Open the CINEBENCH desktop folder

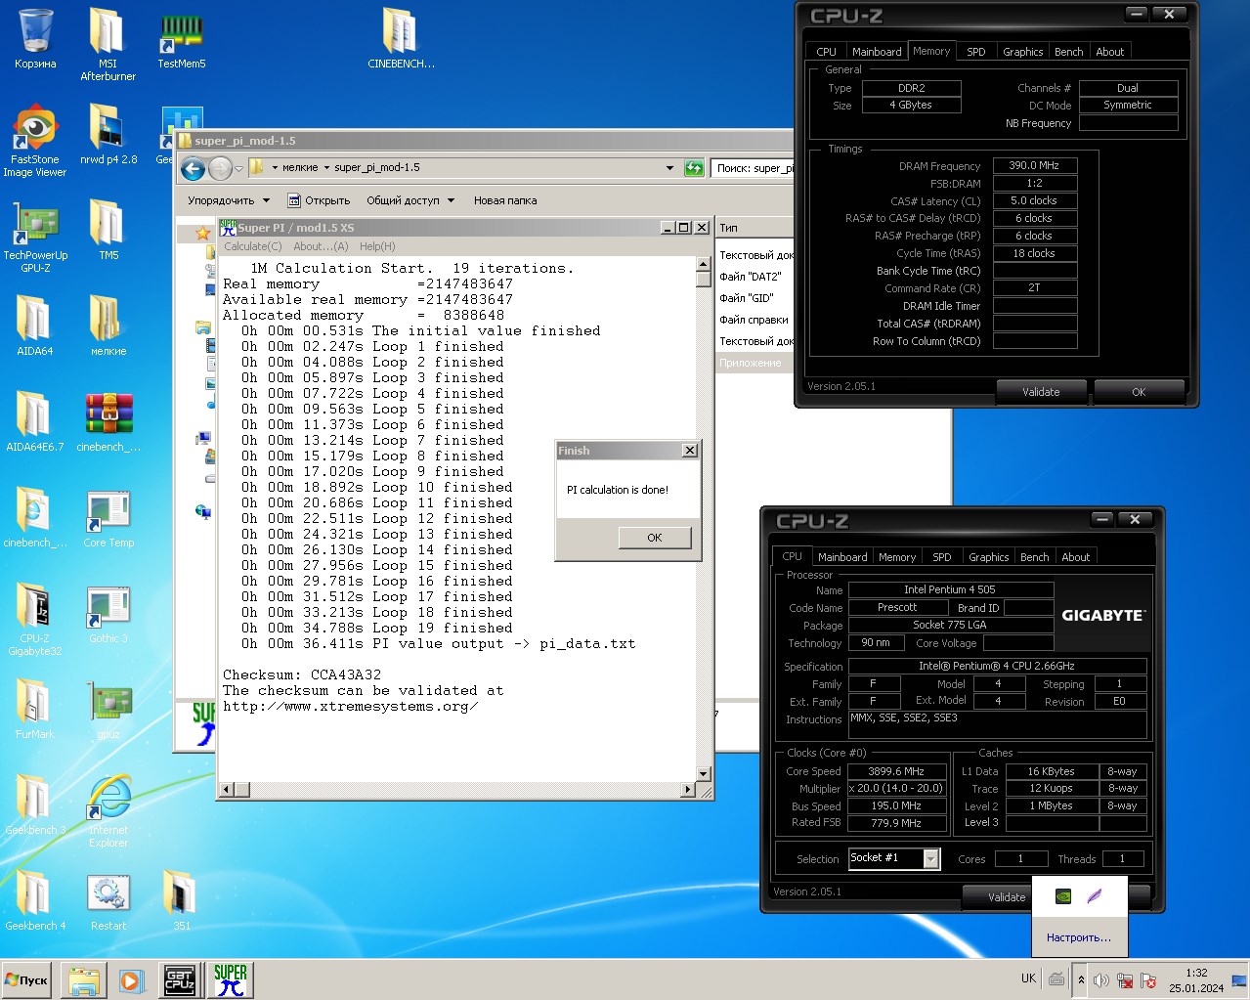(401, 39)
